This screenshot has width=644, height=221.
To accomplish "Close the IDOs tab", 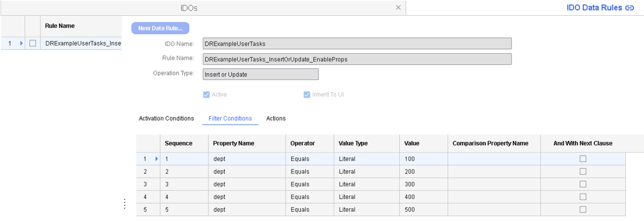I will 398,8.
